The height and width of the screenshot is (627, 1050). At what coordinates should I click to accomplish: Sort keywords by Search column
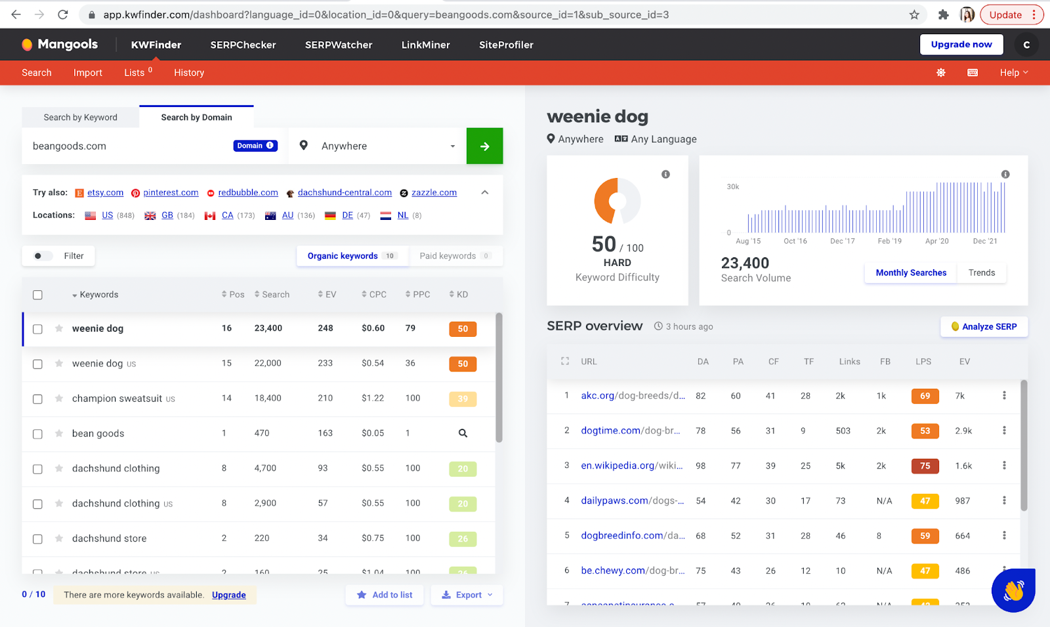point(272,295)
